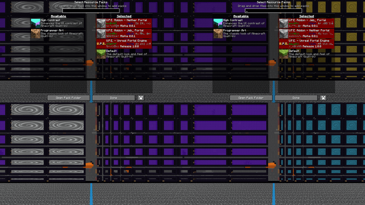
Task: Click the Neither Portal addon pack icon, left screen
Action: coord(101,23)
